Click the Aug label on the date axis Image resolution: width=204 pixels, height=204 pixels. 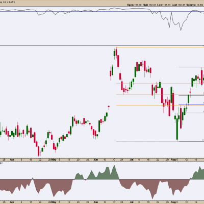(173, 160)
